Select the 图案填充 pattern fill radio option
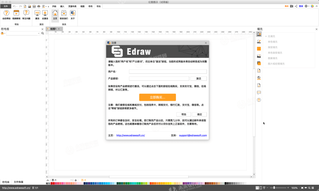The width and height of the screenshot is (319, 191). 272,58
